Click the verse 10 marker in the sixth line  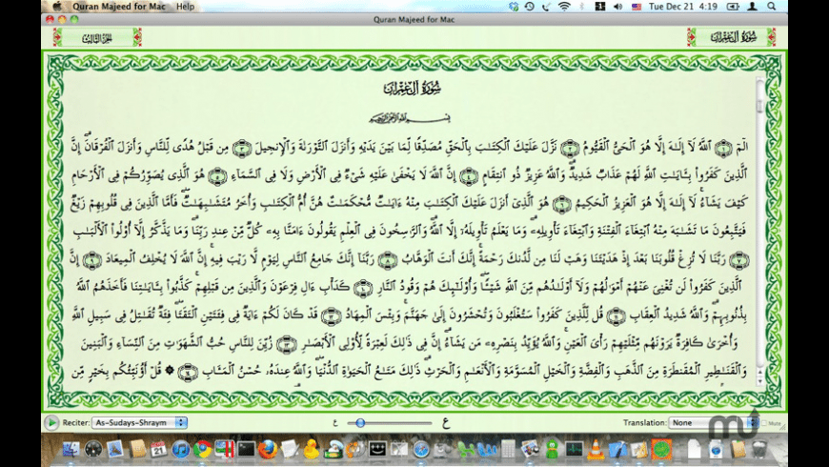(363, 288)
